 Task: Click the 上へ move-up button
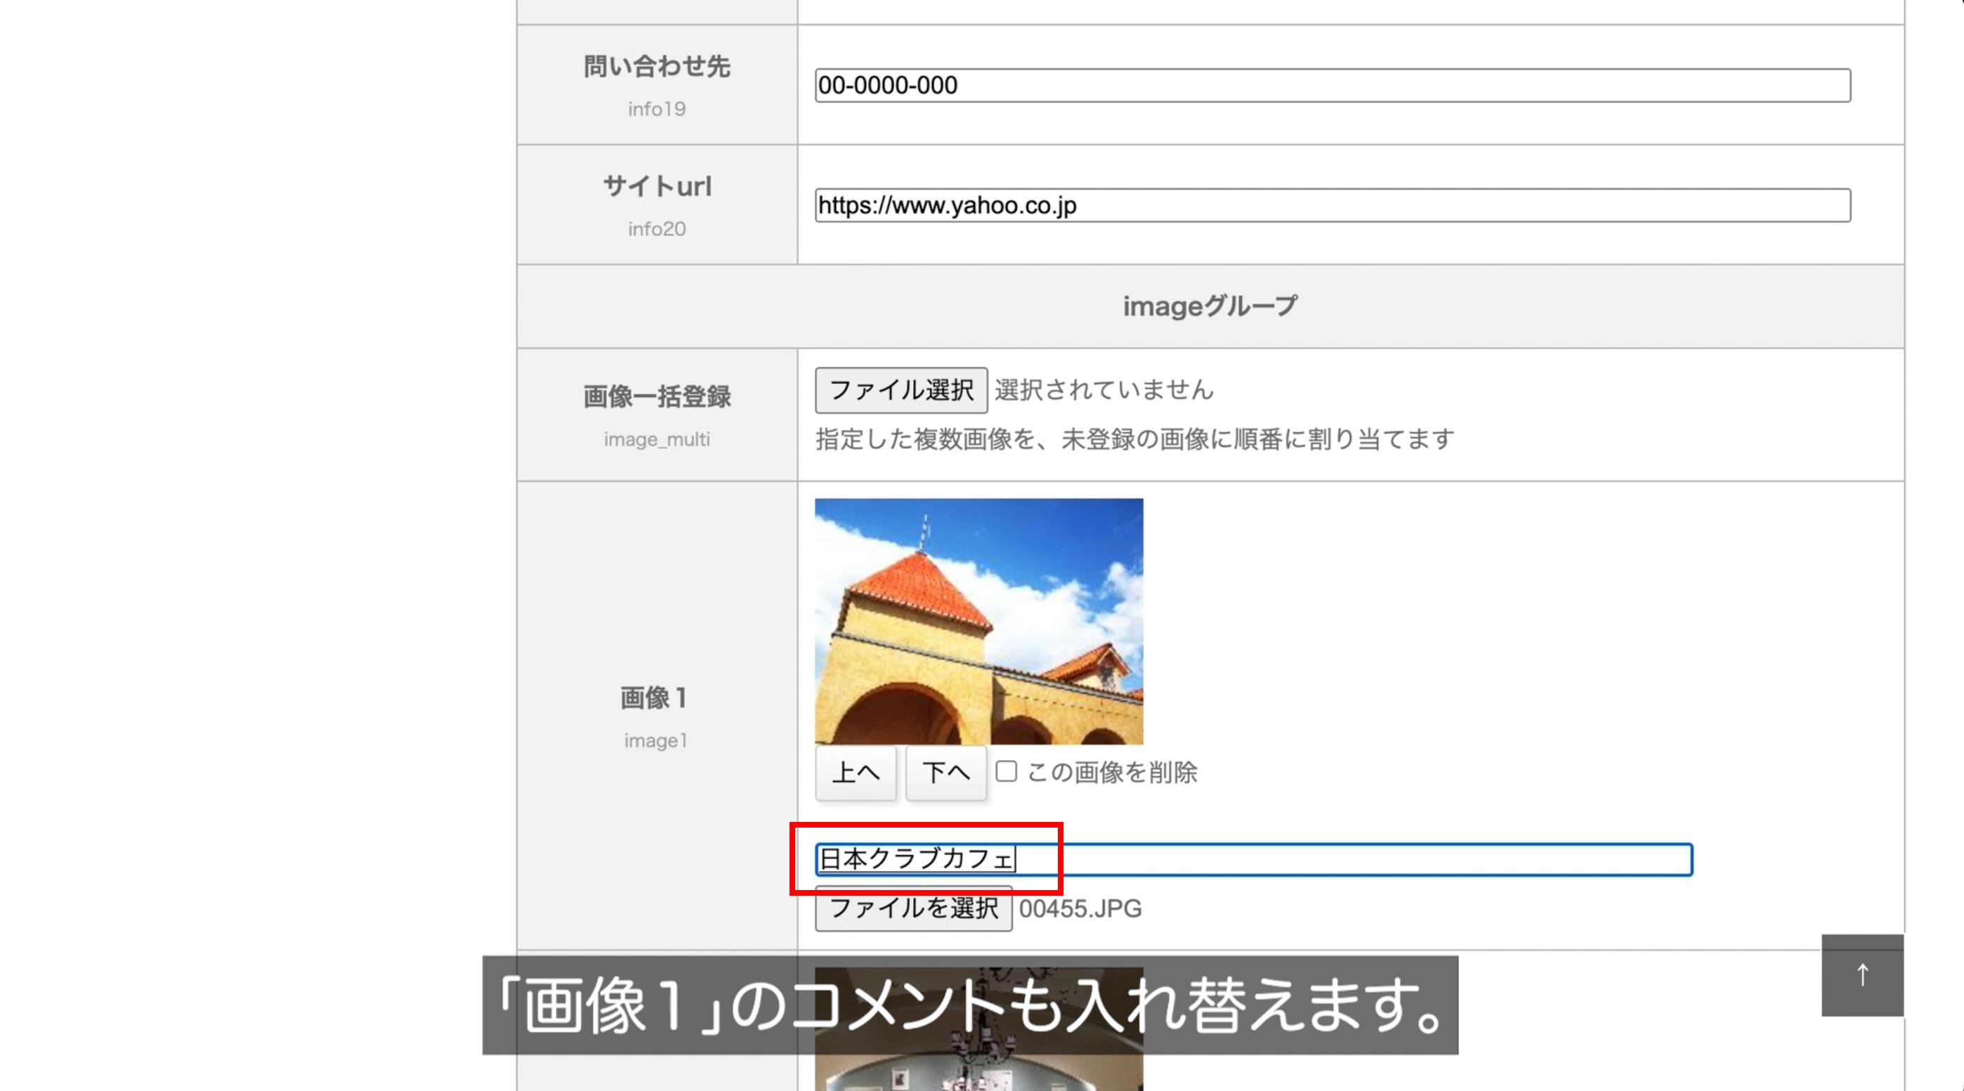[x=856, y=773]
